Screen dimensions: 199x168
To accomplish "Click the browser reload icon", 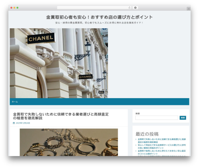I will coord(129,8).
